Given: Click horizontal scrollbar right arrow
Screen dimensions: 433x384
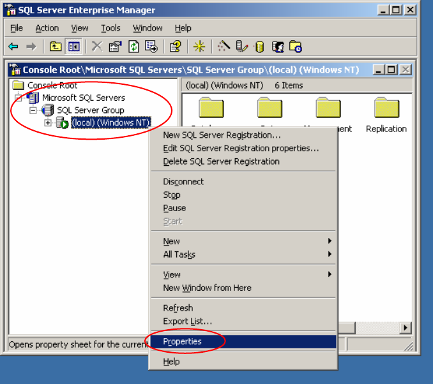Looking at the screenshot, I should coord(406,328).
